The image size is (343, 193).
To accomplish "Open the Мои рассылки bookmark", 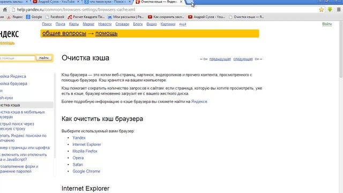I will click(126, 17).
